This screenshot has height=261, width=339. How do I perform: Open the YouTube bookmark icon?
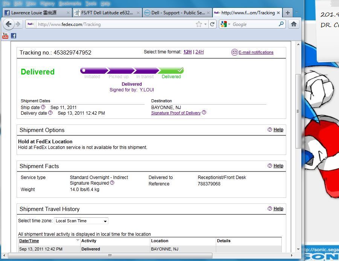point(5,36)
